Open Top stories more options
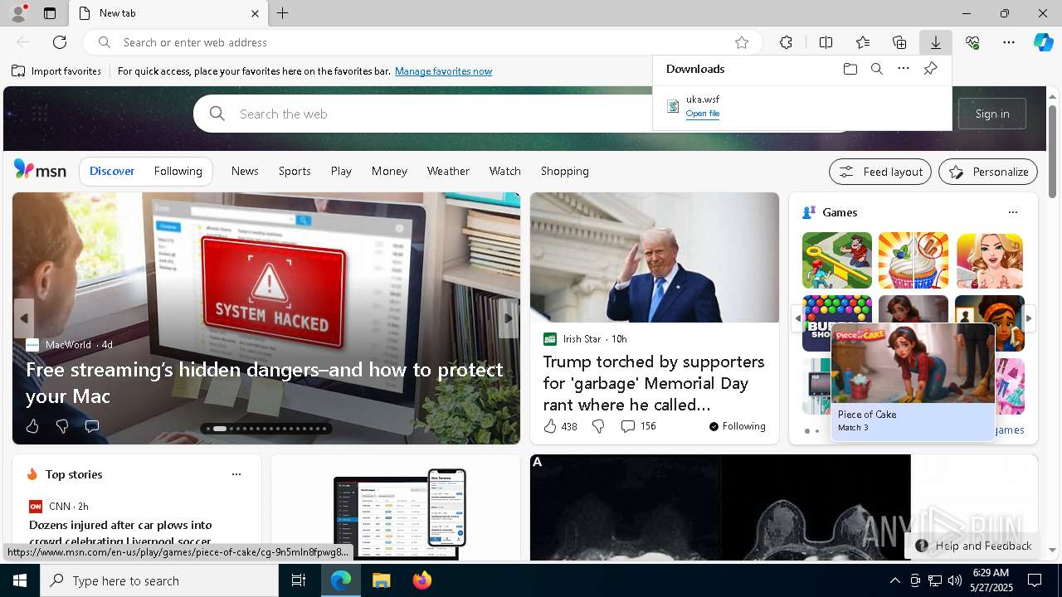Image resolution: width=1062 pixels, height=597 pixels. 236,474
